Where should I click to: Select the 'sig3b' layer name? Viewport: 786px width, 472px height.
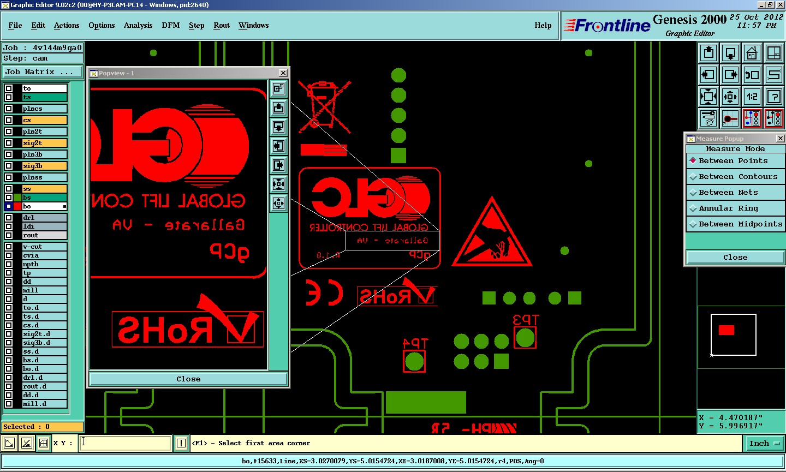(x=44, y=166)
